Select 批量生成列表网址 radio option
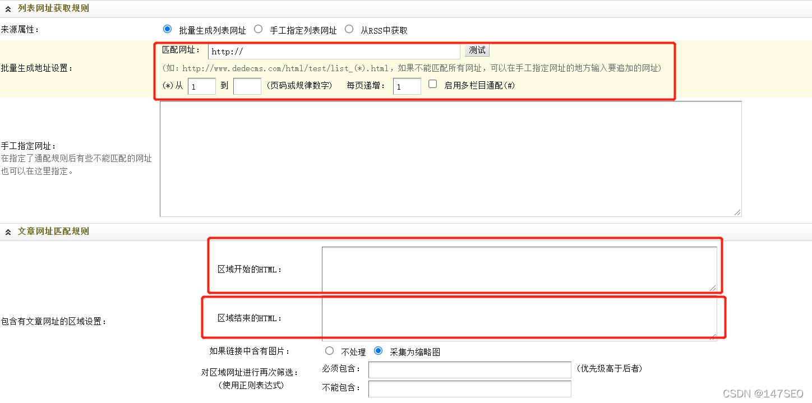 pyautogui.click(x=167, y=29)
